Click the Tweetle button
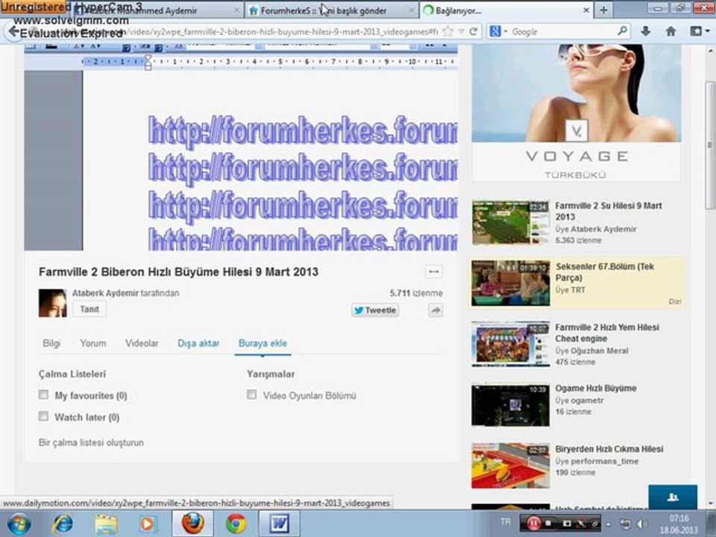This screenshot has width=716, height=537. [x=375, y=310]
